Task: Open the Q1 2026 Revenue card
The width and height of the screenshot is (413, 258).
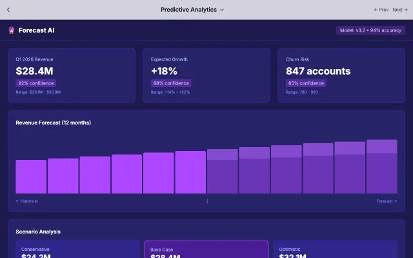Action: click(72, 75)
